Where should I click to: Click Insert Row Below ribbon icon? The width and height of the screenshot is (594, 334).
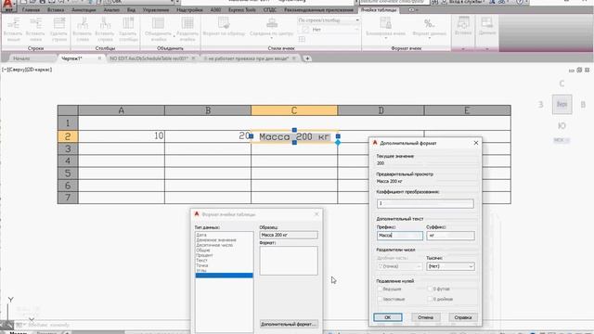(x=35, y=24)
